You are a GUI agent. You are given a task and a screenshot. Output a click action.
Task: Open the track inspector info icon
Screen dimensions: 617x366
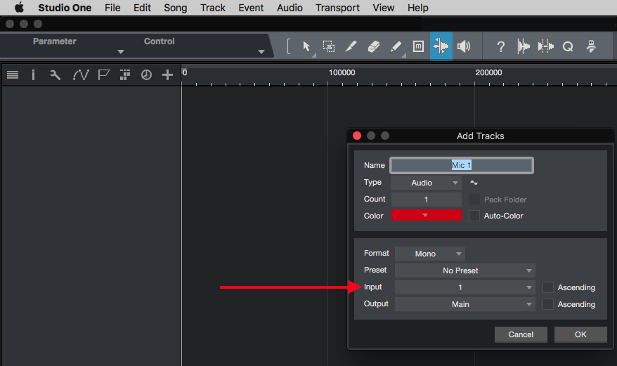tap(33, 74)
